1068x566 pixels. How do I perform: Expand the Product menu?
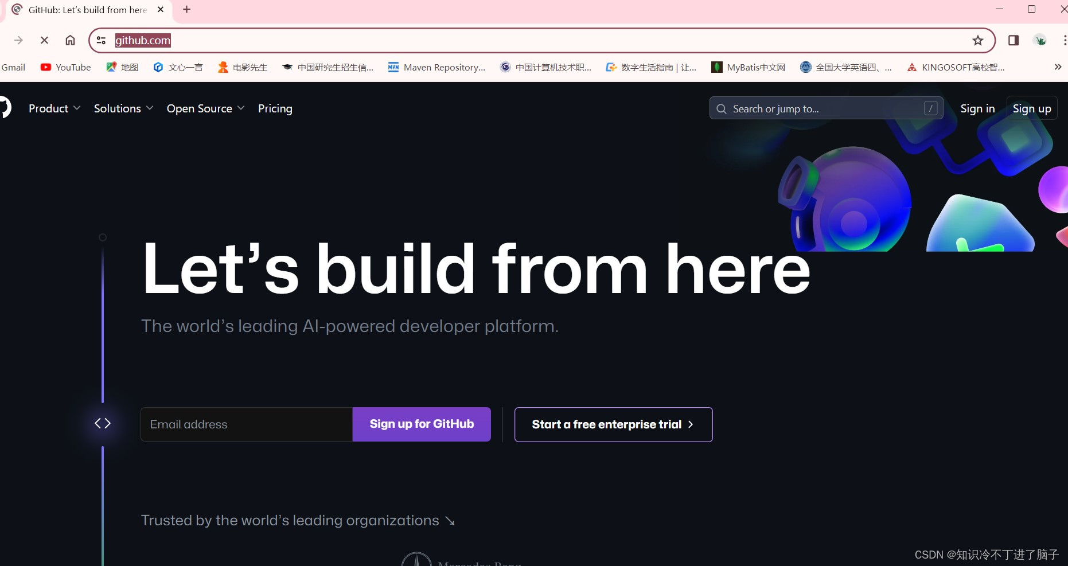tap(54, 108)
